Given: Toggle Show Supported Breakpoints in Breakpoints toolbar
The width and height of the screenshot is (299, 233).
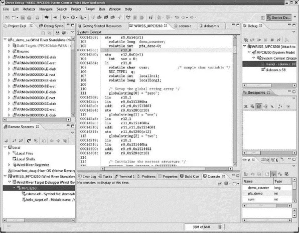Looking at the screenshot, I should [259, 106].
